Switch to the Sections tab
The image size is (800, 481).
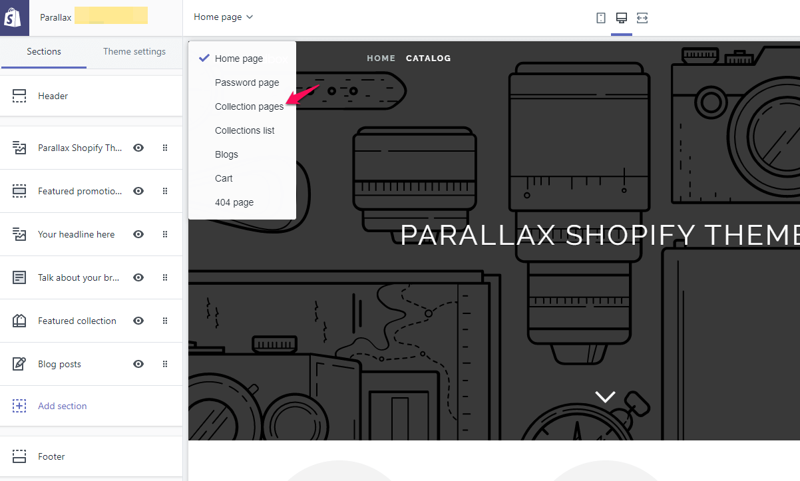(44, 52)
